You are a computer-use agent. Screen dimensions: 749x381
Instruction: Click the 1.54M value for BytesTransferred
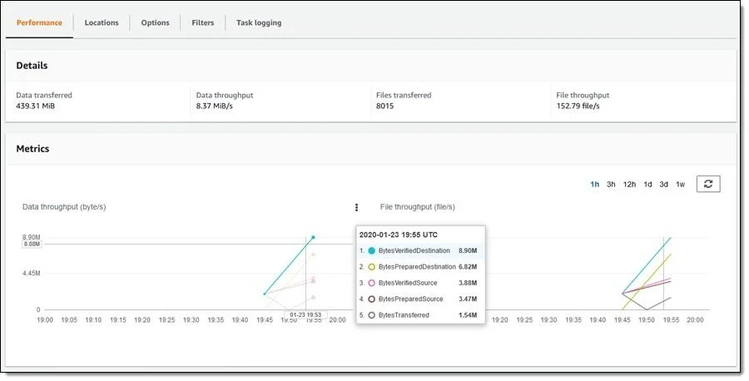pyautogui.click(x=468, y=315)
